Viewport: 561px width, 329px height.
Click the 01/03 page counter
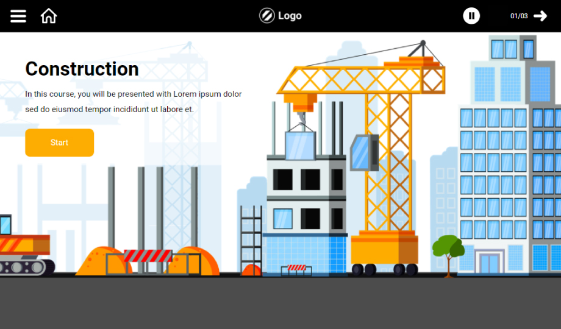(519, 16)
